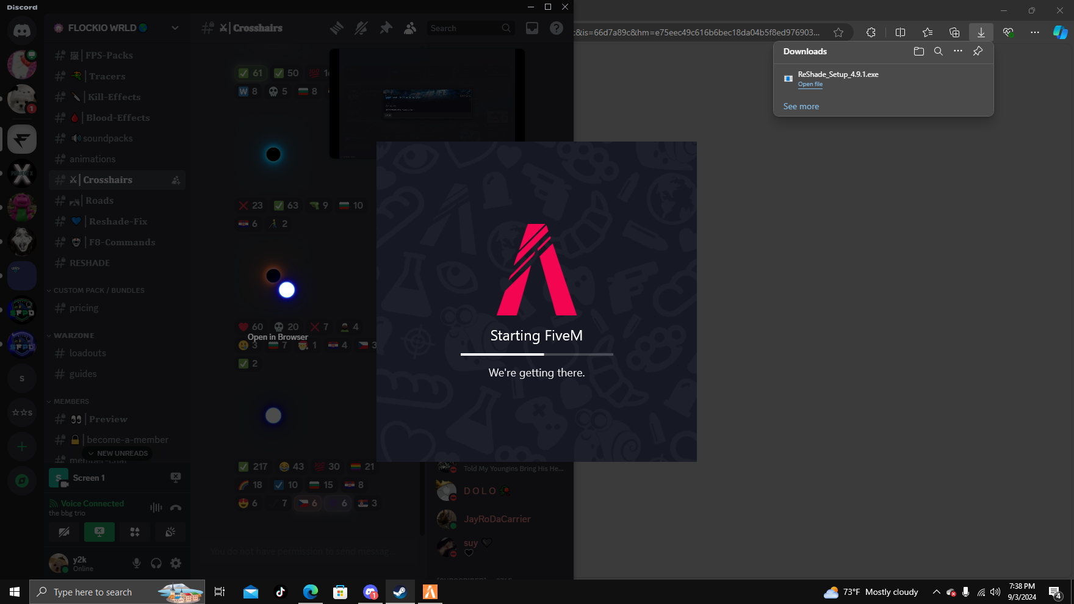The width and height of the screenshot is (1074, 604).
Task: Open Copilot in Edge
Action: pyautogui.click(x=1061, y=32)
